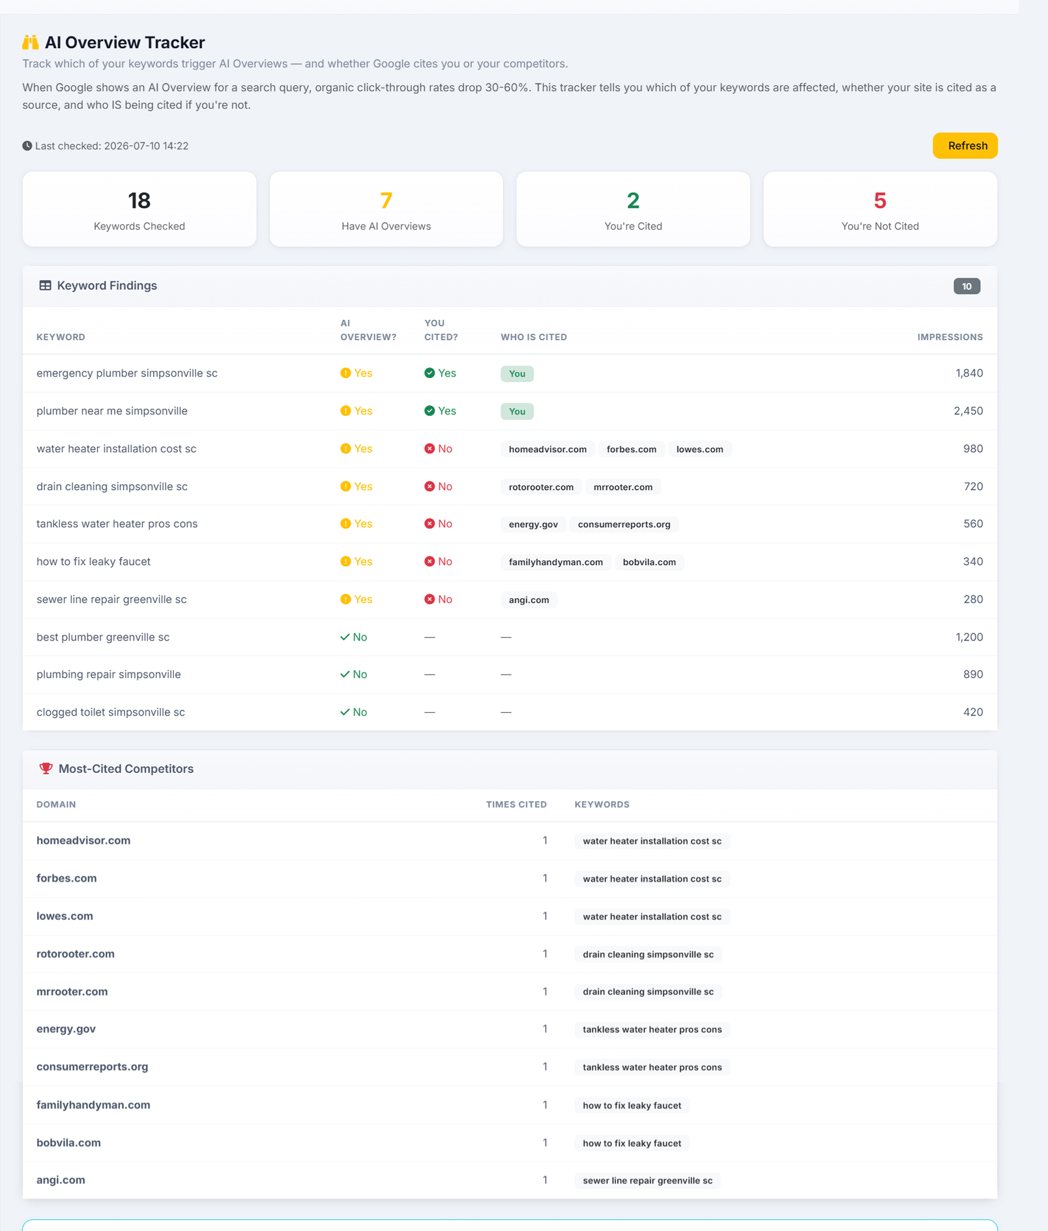Click checkmark icon in best plumber greenville row
The height and width of the screenshot is (1231, 1048).
(345, 637)
